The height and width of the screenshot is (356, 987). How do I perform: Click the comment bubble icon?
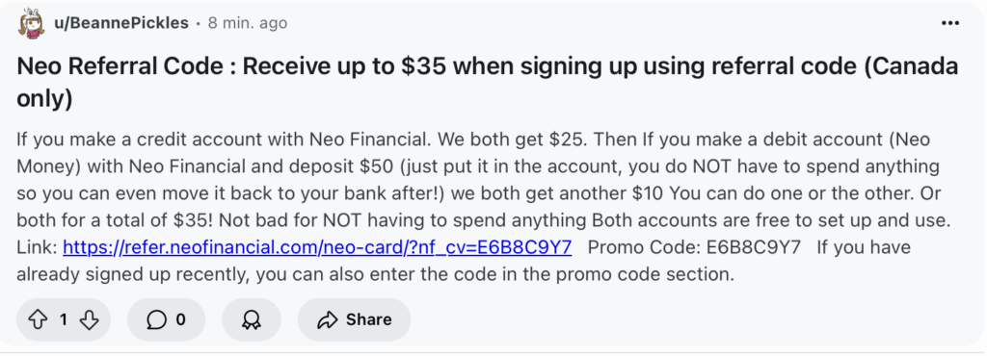[x=156, y=320]
